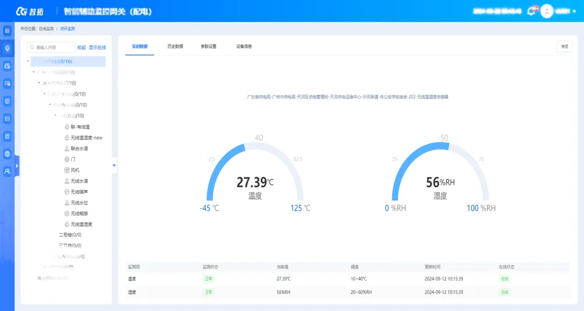Collapse the tree with 收起
Viewport: 584px width, 311px height.
pyautogui.click(x=82, y=48)
